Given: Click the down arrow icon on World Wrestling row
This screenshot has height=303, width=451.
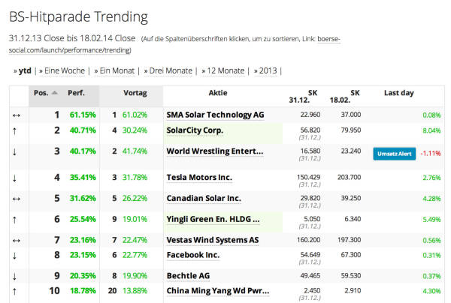Looking at the screenshot, I should [x=15, y=151].
